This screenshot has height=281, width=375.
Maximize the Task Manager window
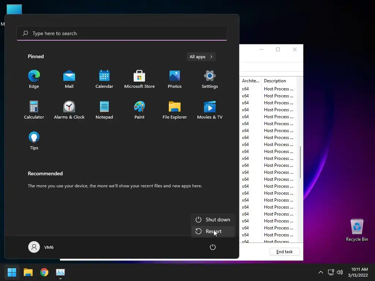coord(278,49)
